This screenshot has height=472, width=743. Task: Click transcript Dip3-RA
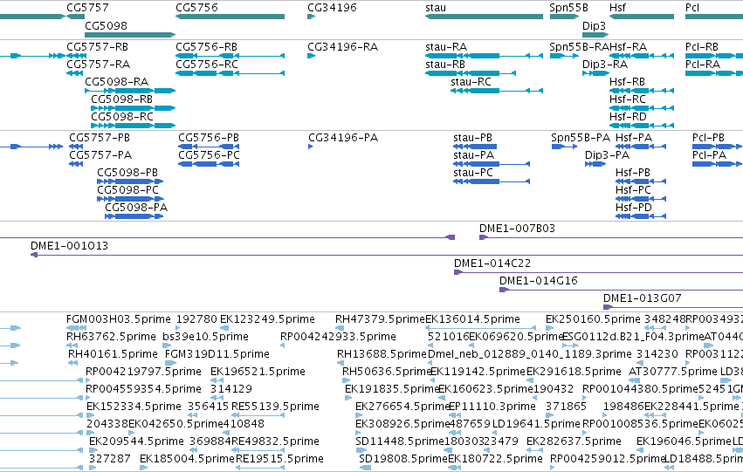(605, 65)
